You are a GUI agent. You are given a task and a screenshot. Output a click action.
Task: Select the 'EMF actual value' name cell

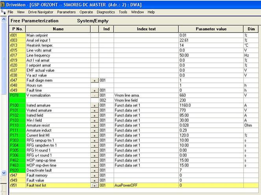[x=58, y=70]
